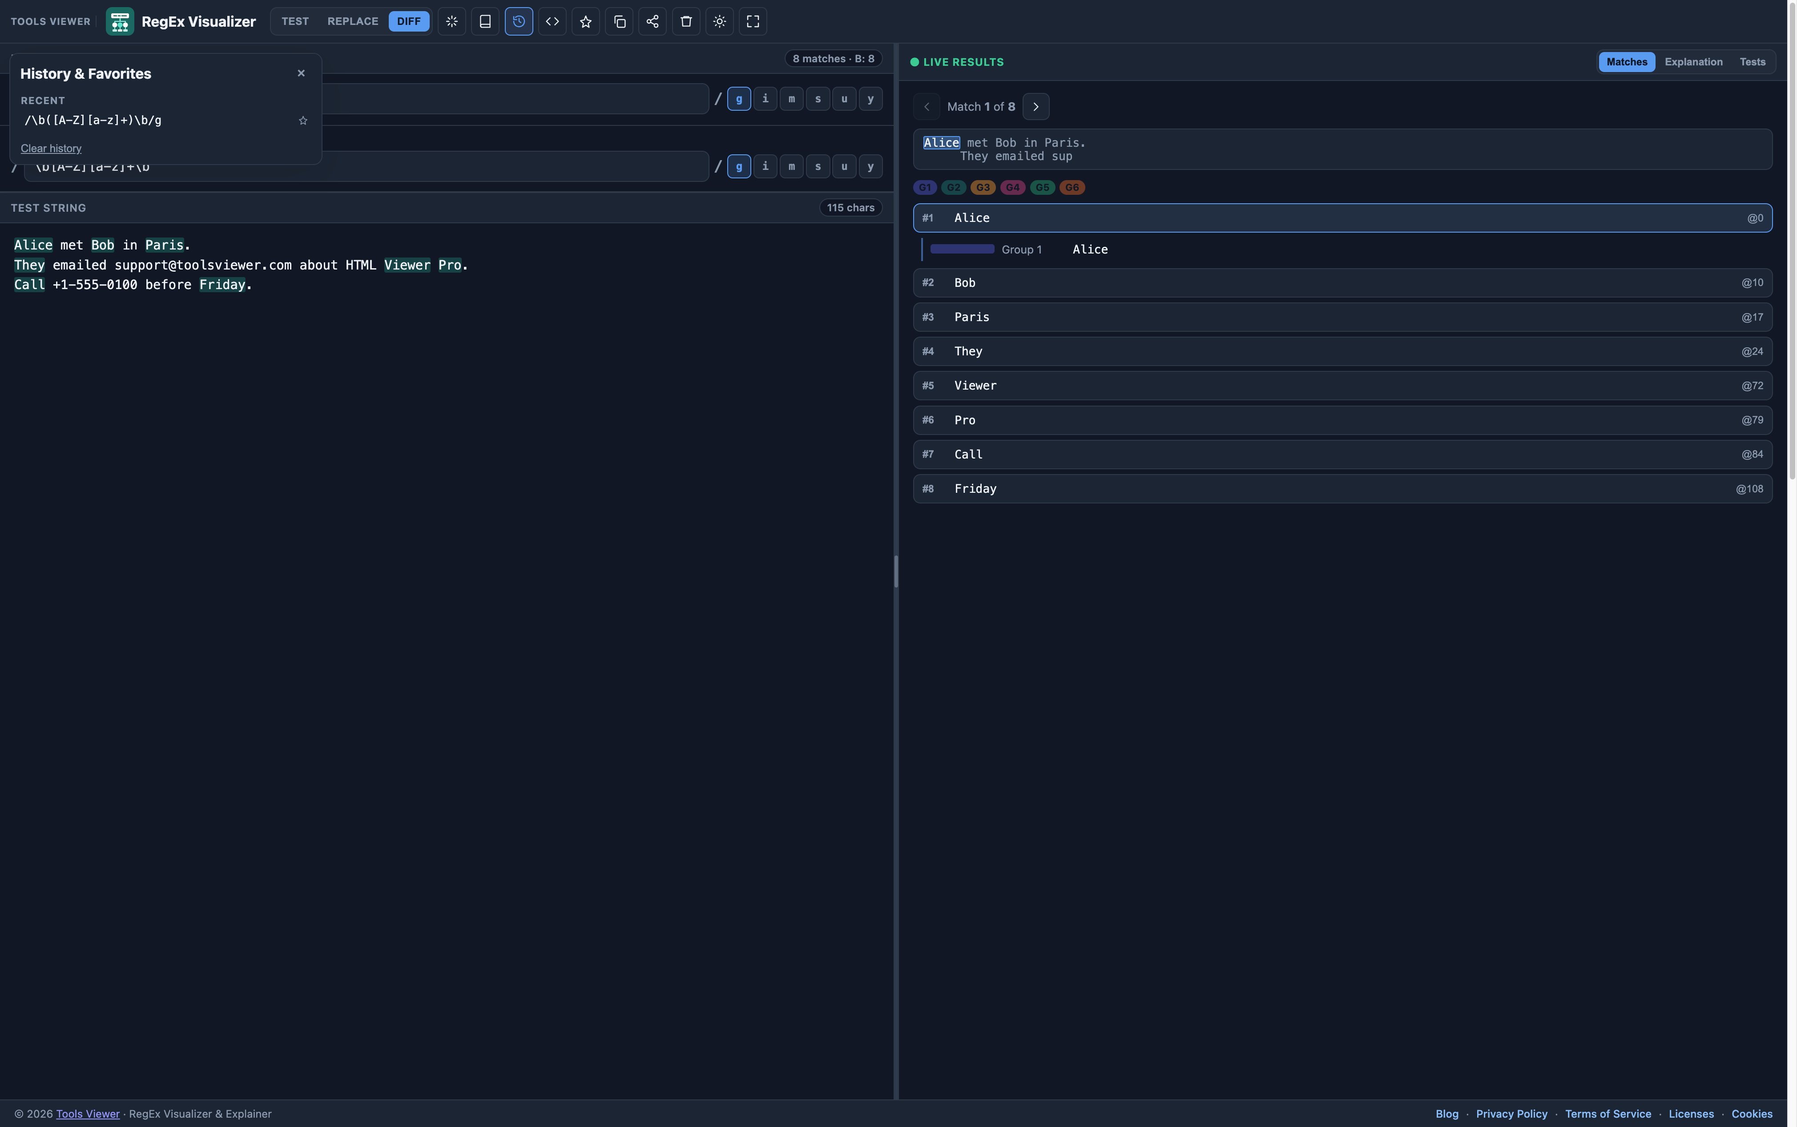The height and width of the screenshot is (1127, 1797).
Task: Open the Tools Viewer footer link
Action: 88,1114
